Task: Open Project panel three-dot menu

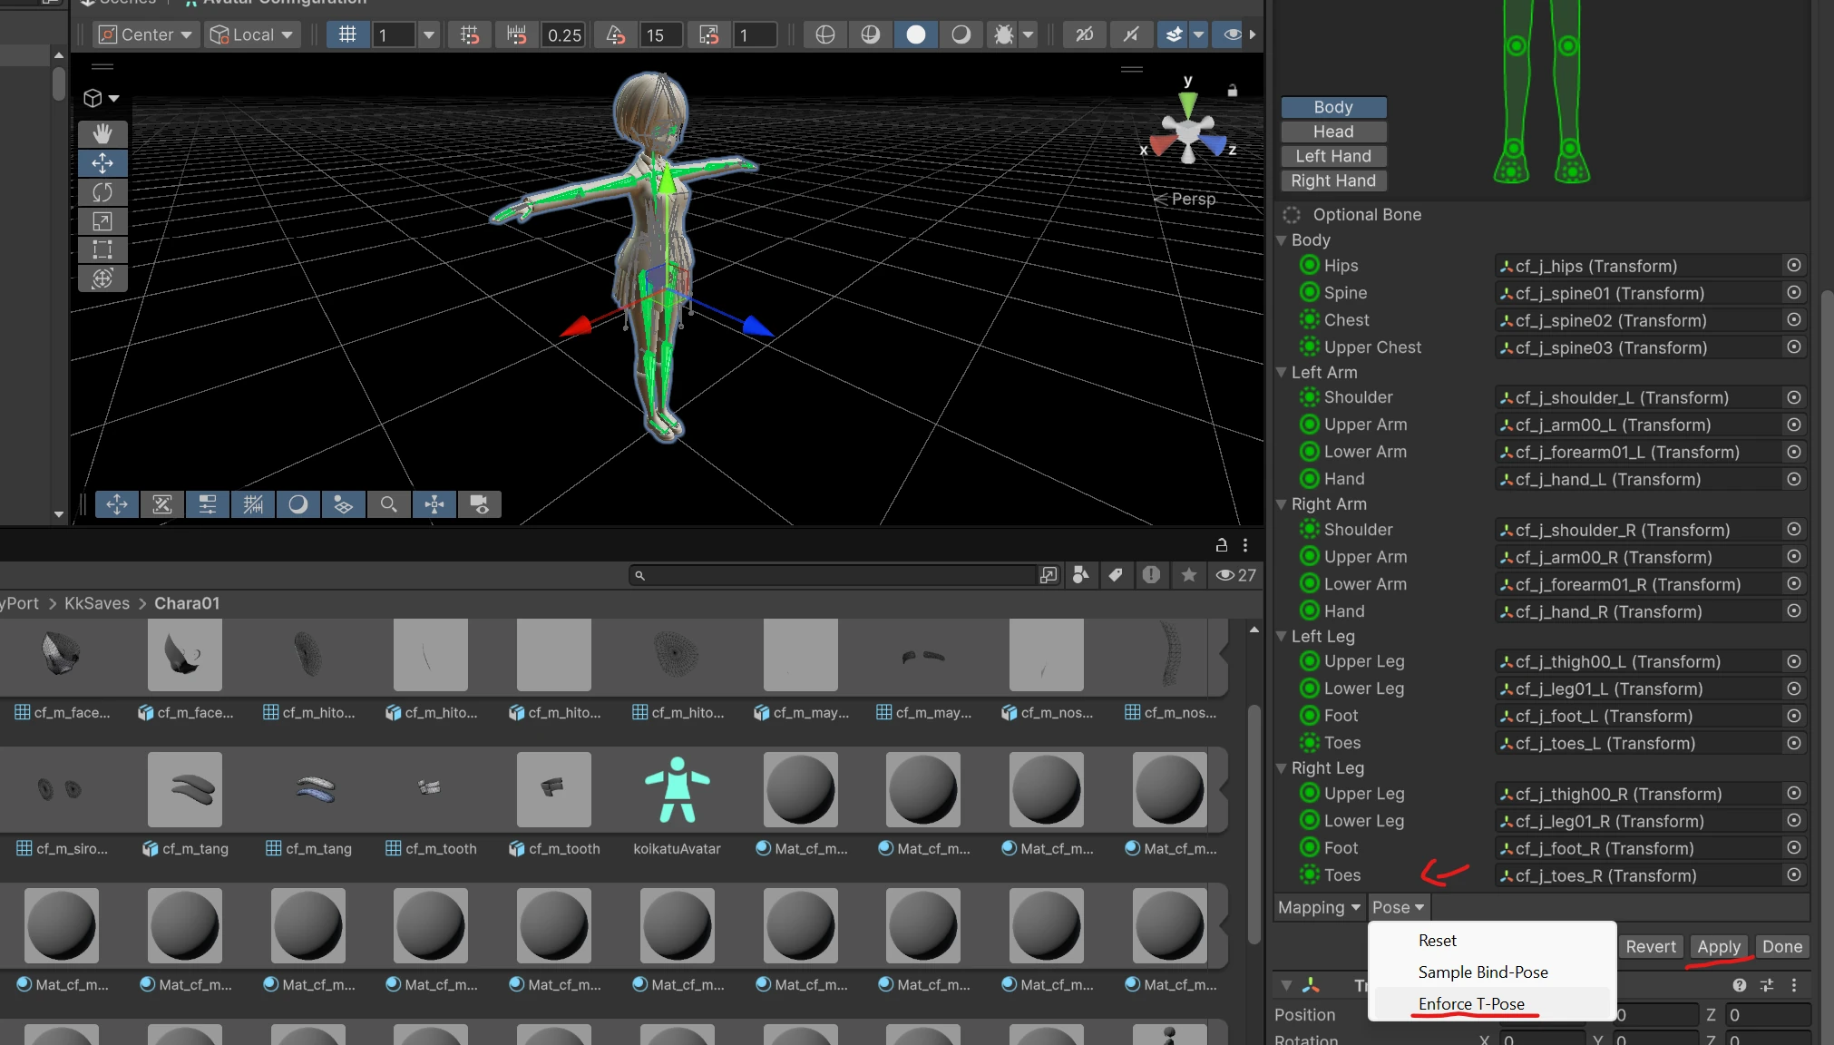Action: pyautogui.click(x=1245, y=545)
